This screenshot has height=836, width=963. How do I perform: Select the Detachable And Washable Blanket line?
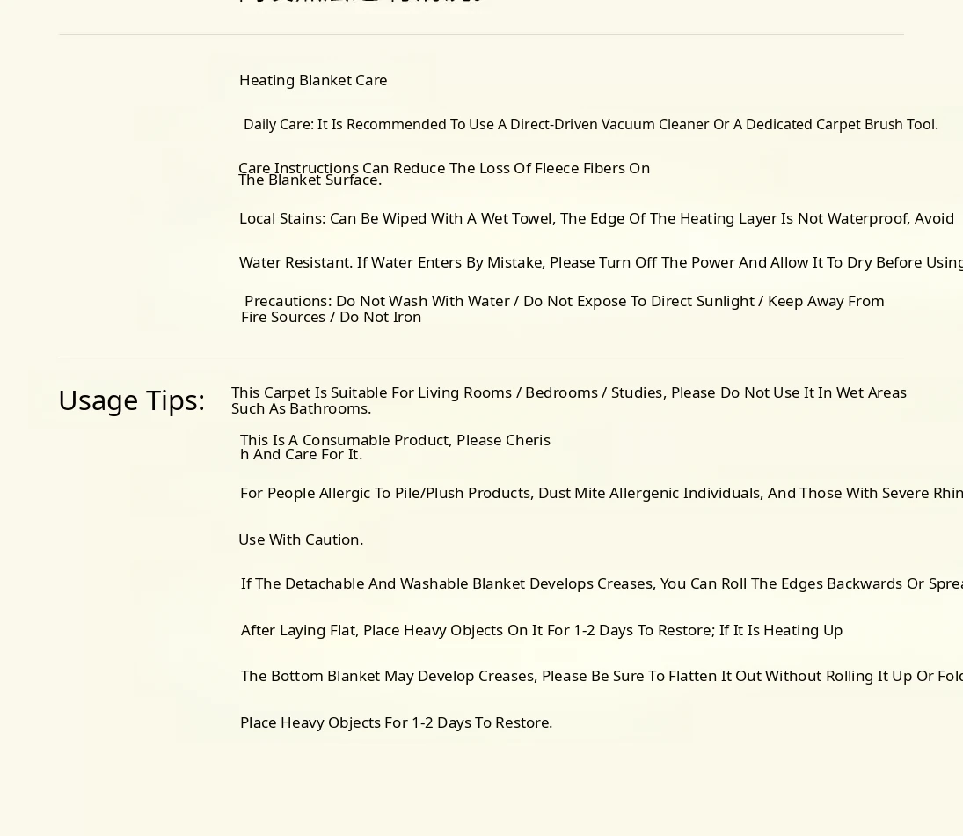tap(600, 583)
